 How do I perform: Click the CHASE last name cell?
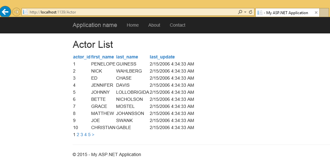[124, 78]
